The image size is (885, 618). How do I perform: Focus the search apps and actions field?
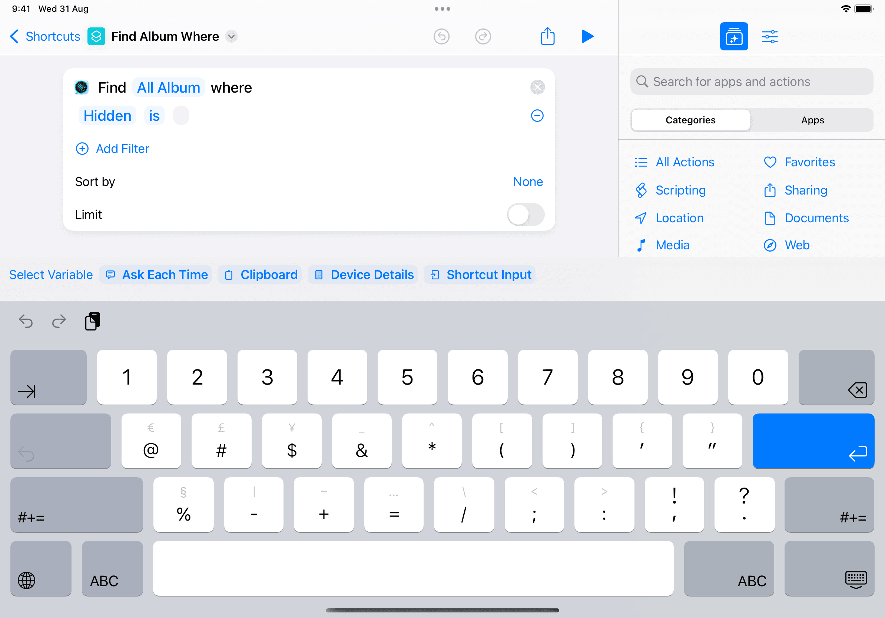point(752,82)
